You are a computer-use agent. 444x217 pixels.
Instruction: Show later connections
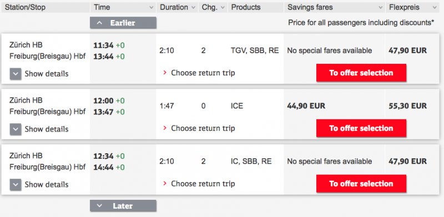[x=123, y=206]
